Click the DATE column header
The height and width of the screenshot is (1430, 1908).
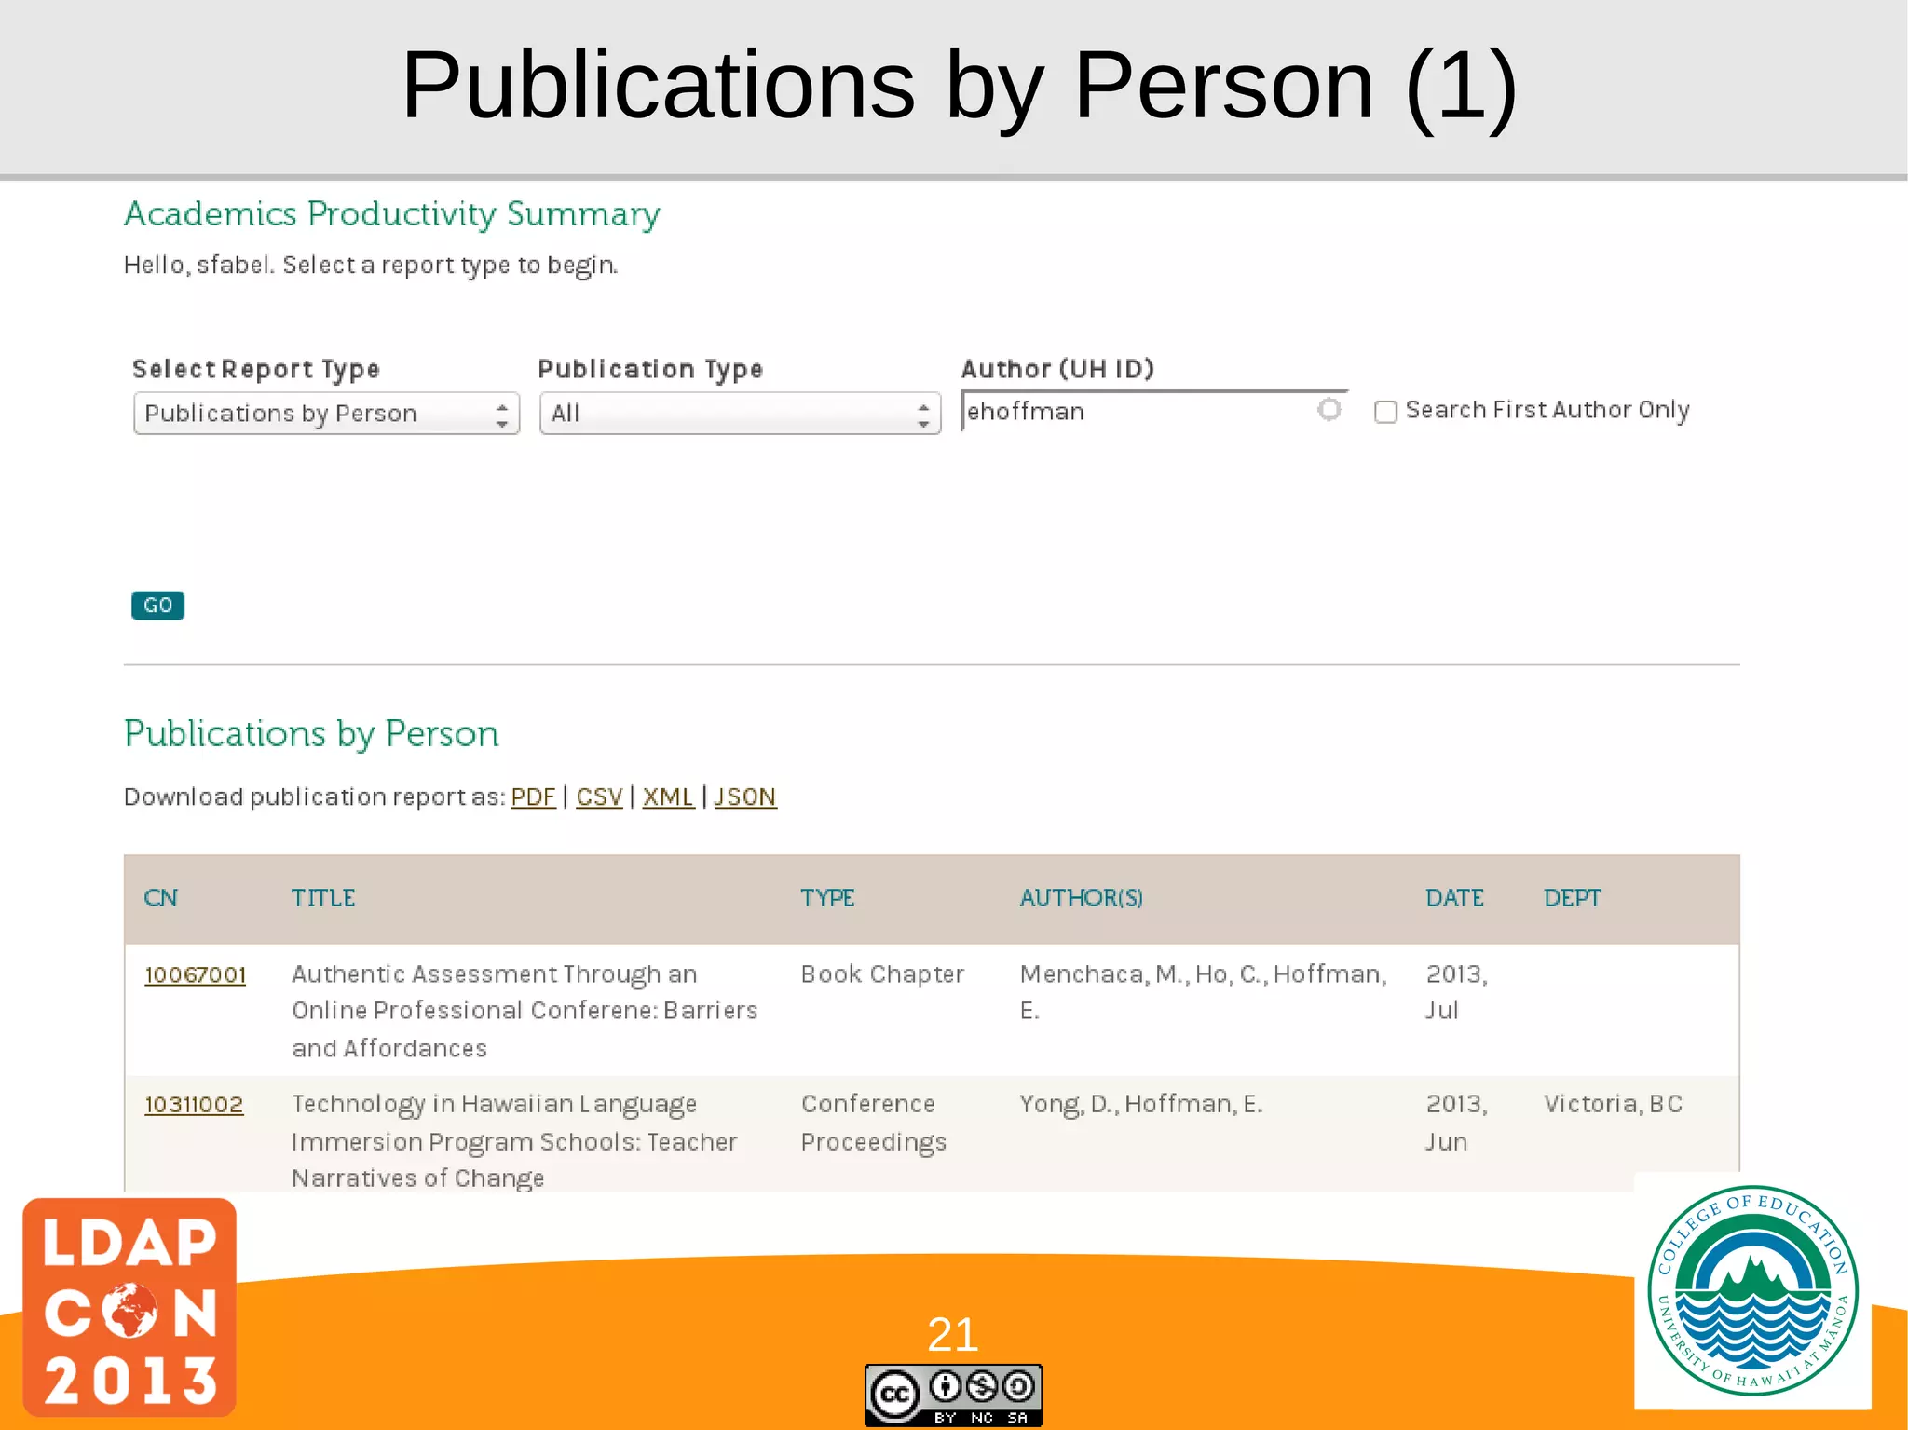(1454, 898)
